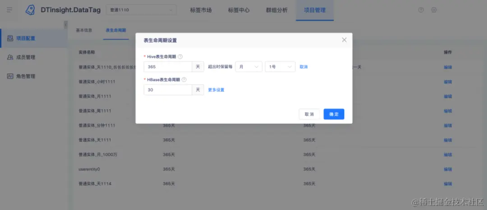Screen dimensions: 487x210
Task: Focus the Hive lifecycle field showing 365
Action: pos(168,67)
